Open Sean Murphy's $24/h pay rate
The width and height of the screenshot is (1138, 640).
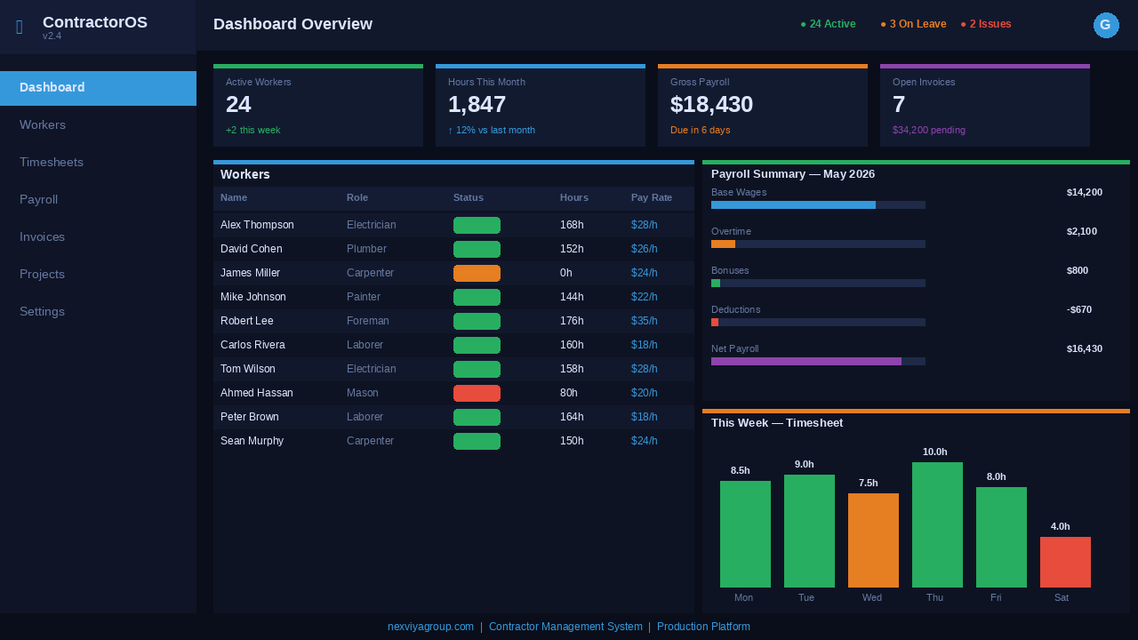[x=645, y=441]
